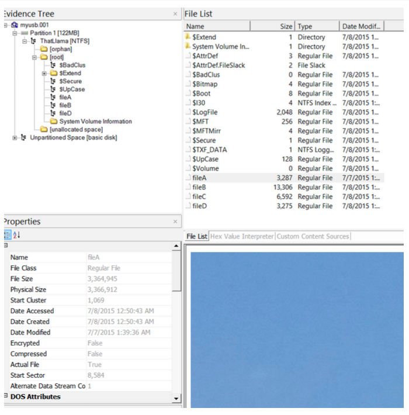
Task: Select the $BadClus file icon in Evidence Tree
Action: (x=53, y=65)
